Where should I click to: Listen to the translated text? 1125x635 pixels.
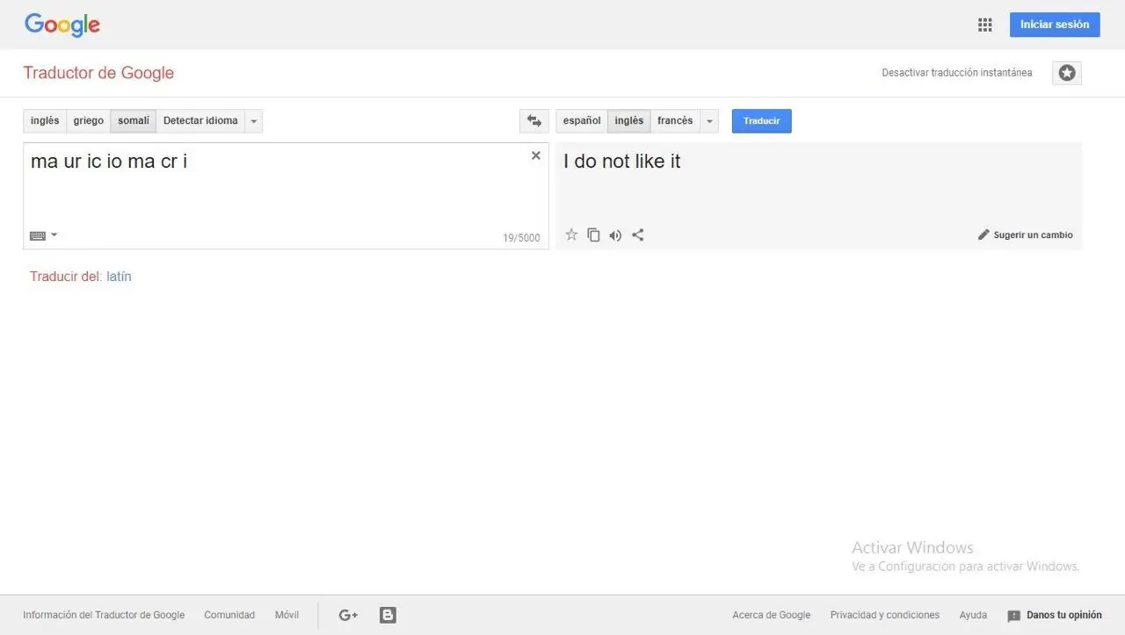point(615,235)
